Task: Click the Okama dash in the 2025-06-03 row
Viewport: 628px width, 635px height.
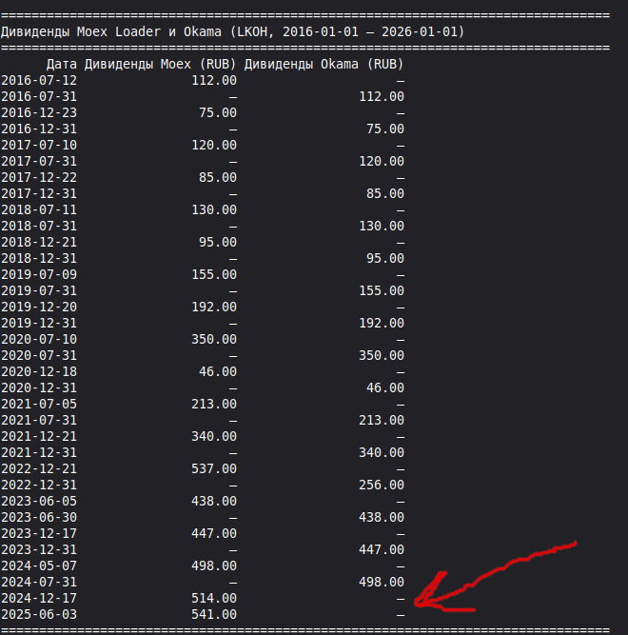Action: coord(401,614)
